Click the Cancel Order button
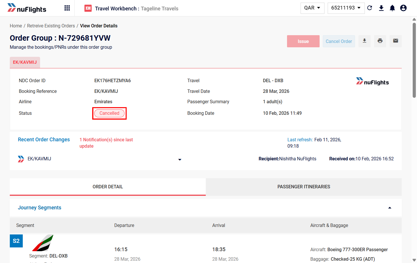This screenshot has height=263, width=417. 339,41
